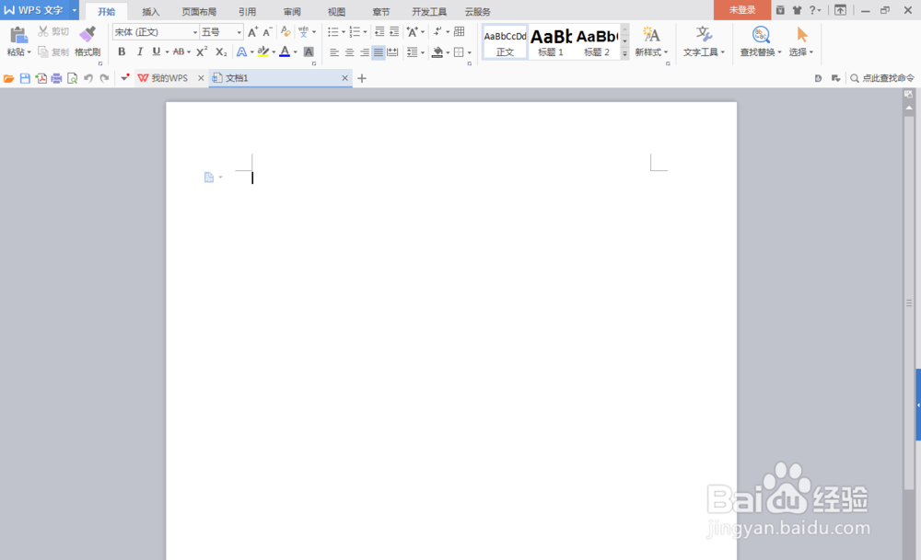Image resolution: width=921 pixels, height=560 pixels.
Task: Toggle Italic formatting
Action: coord(139,51)
